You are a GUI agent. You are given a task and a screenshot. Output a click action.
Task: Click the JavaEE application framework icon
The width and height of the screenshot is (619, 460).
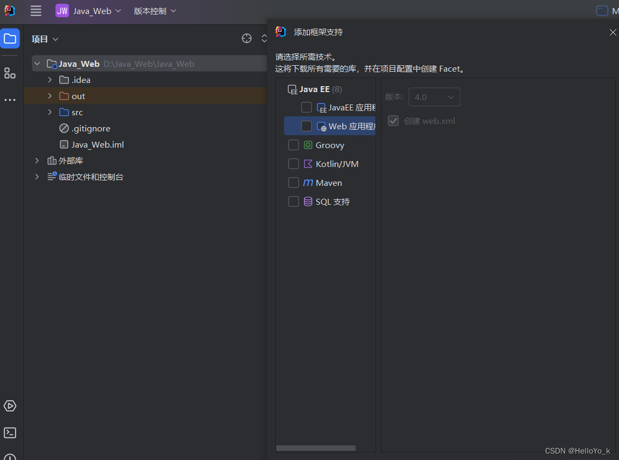pos(321,108)
